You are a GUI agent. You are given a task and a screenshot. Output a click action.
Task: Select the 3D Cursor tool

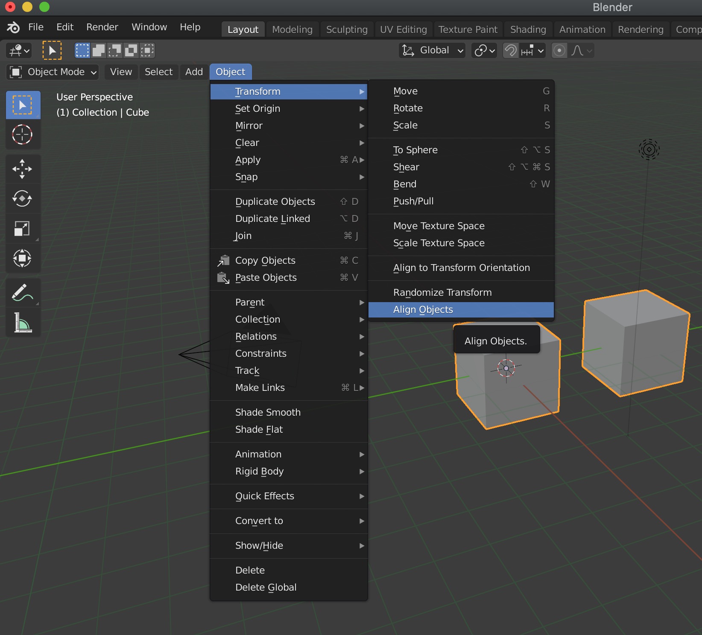tap(23, 135)
